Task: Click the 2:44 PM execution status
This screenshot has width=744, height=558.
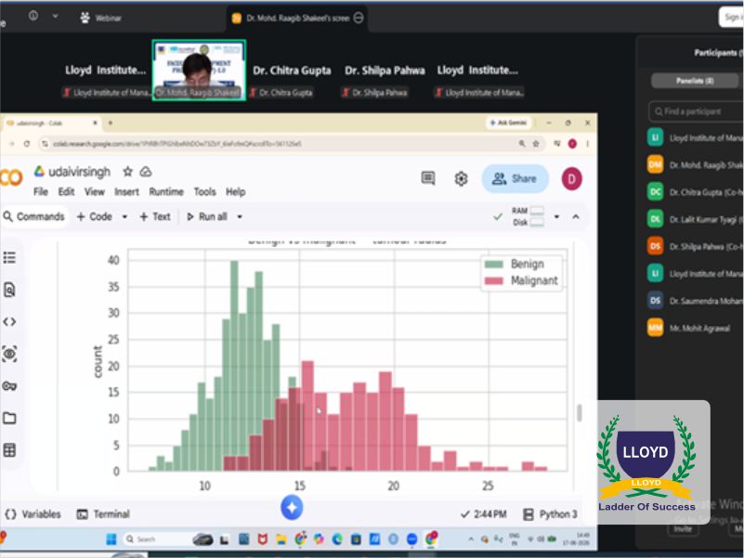Action: coord(484,514)
